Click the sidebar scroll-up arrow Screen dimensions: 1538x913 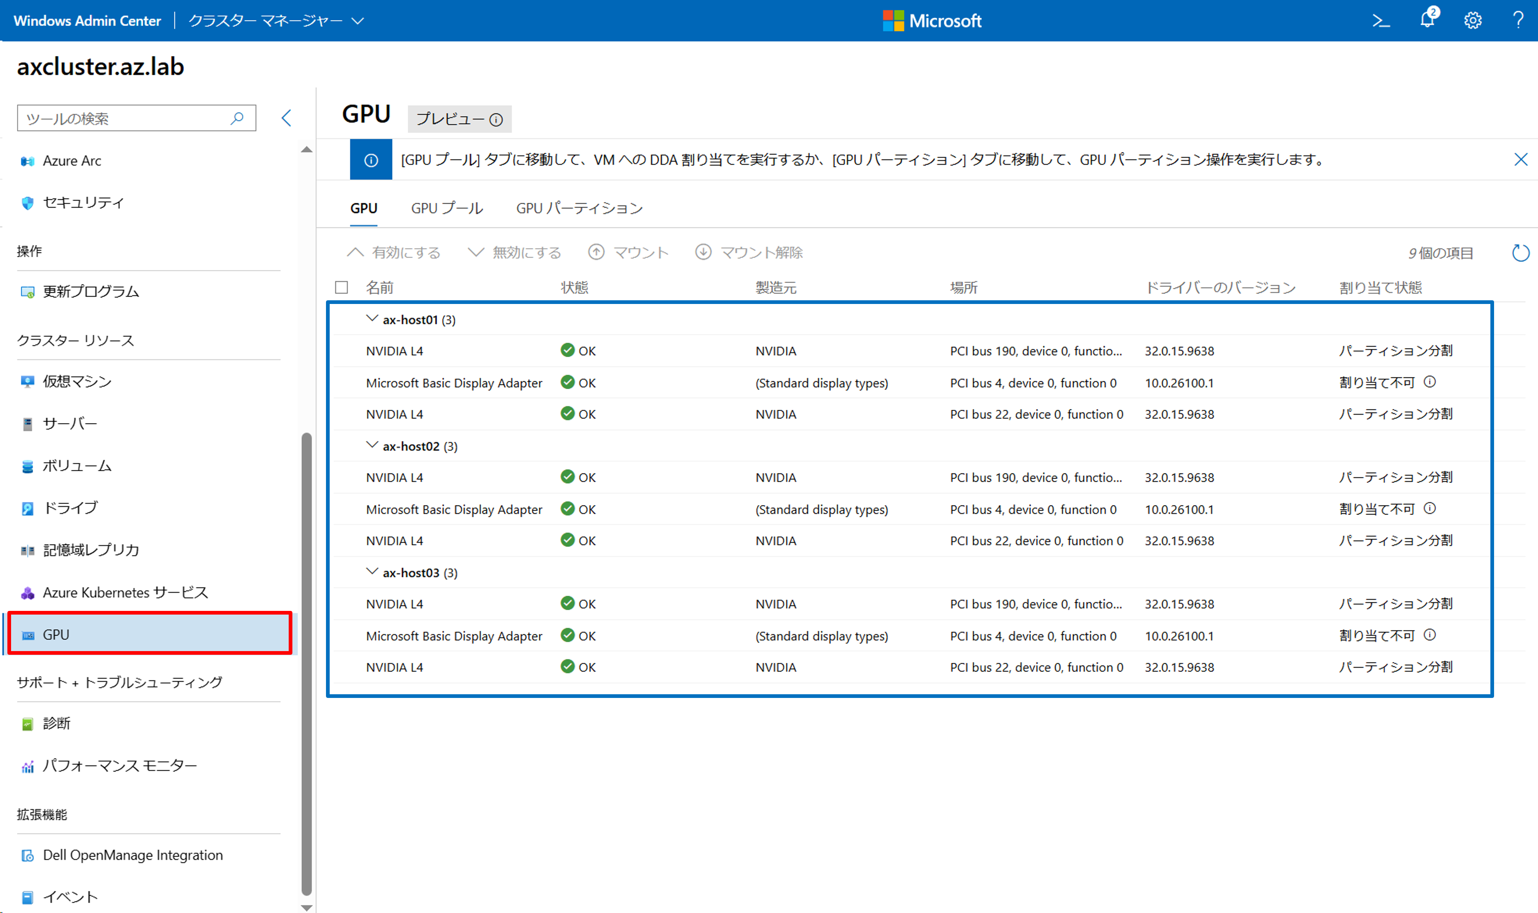coord(307,149)
